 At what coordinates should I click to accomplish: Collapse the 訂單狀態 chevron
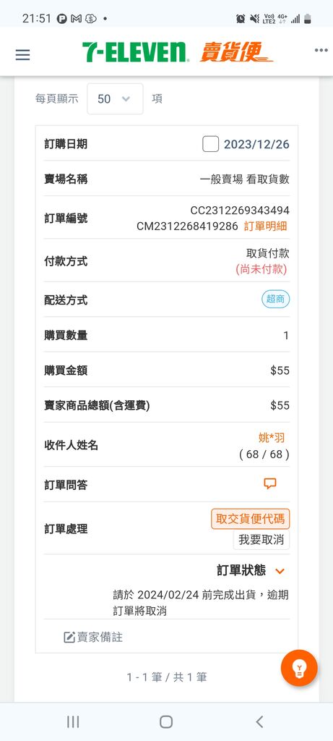pyautogui.click(x=280, y=571)
